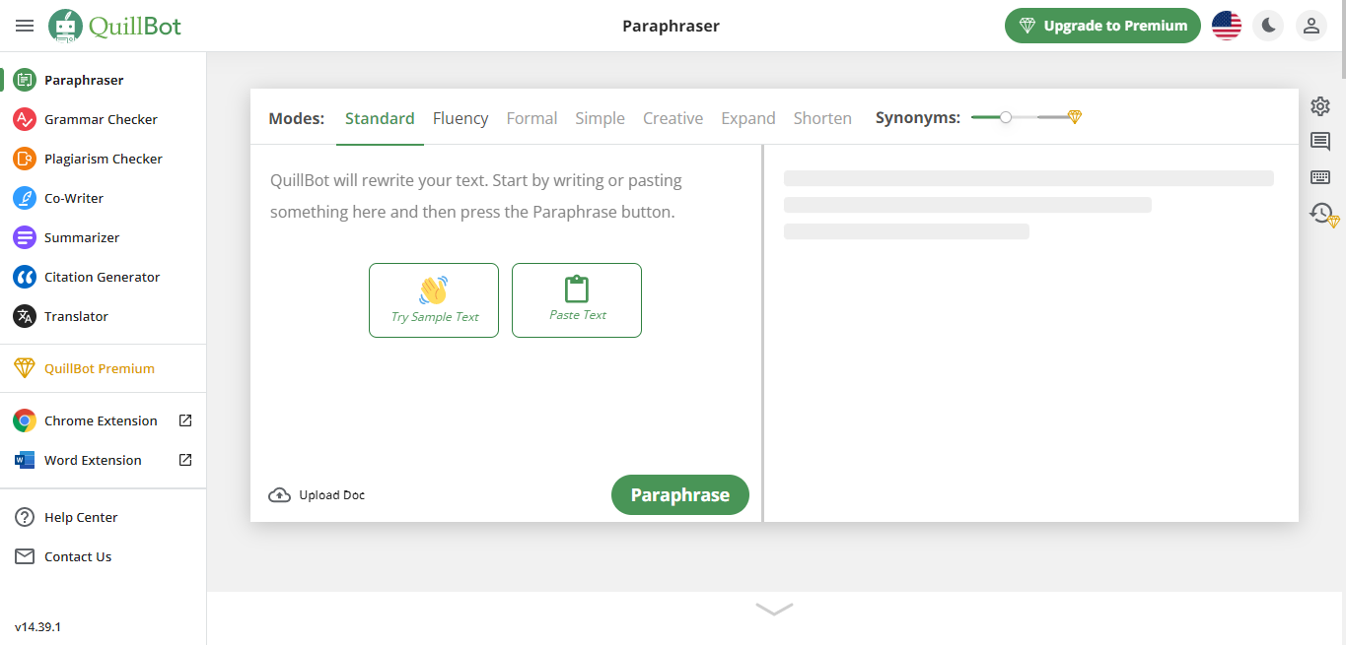Open Chrome Extension external link arrow
This screenshot has width=1346, height=645.
[x=185, y=420]
